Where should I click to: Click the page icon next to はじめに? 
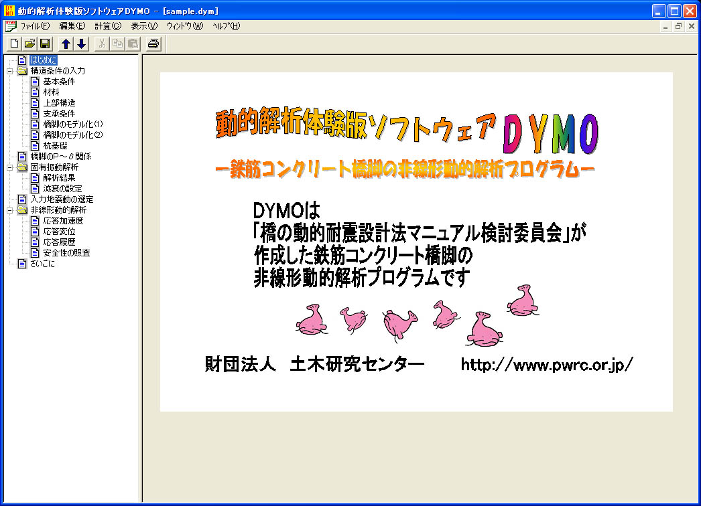point(22,60)
